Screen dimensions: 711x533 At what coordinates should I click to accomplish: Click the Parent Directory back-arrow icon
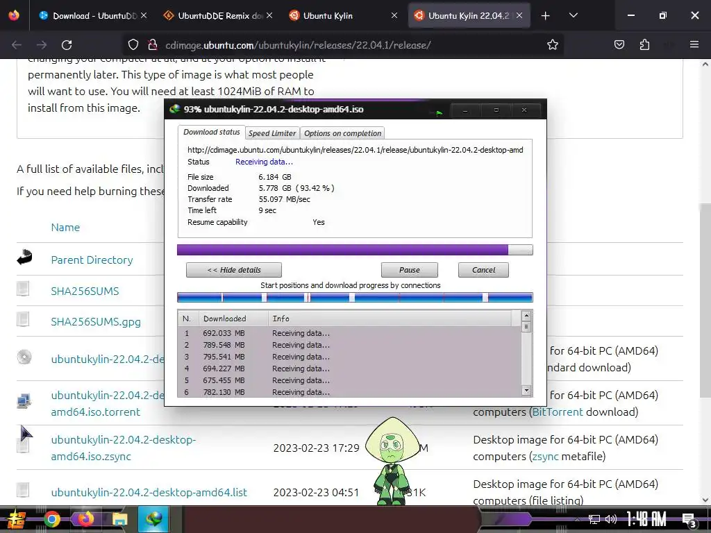[x=24, y=257]
